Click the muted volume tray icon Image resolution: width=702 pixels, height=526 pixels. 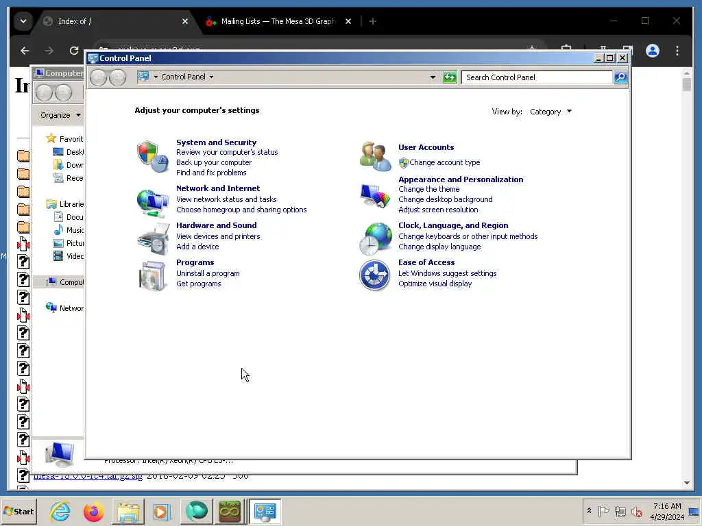point(636,511)
